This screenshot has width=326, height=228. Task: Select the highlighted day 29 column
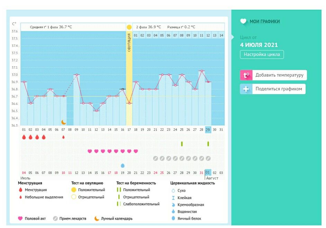tap(208, 129)
